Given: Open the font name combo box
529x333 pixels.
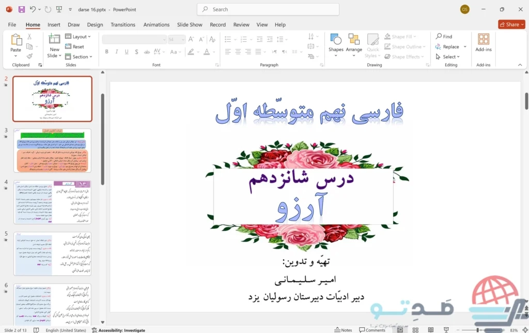Looking at the screenshot, I should tap(134, 39).
